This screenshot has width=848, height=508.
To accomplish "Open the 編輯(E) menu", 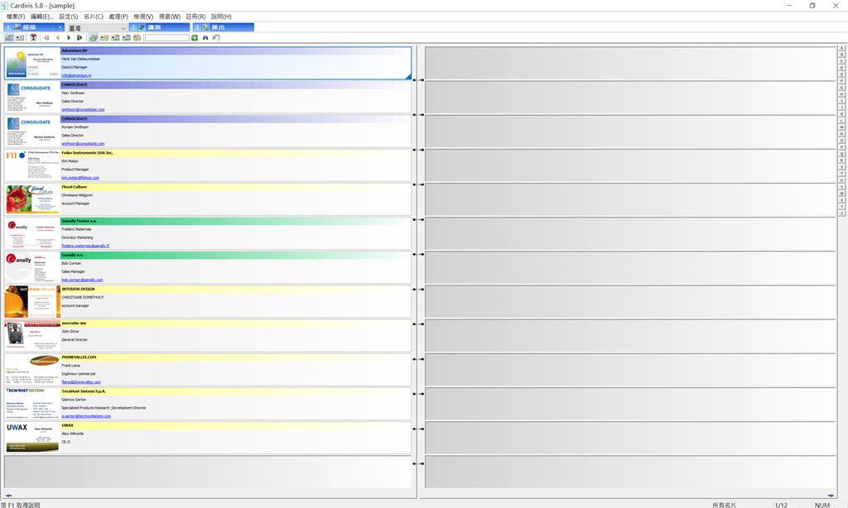I will [41, 17].
